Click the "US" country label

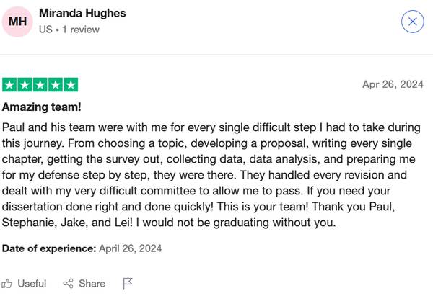(x=45, y=30)
